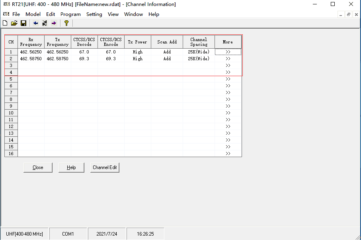Click the Rx Frequency column header
361x240 pixels.
(x=31, y=42)
